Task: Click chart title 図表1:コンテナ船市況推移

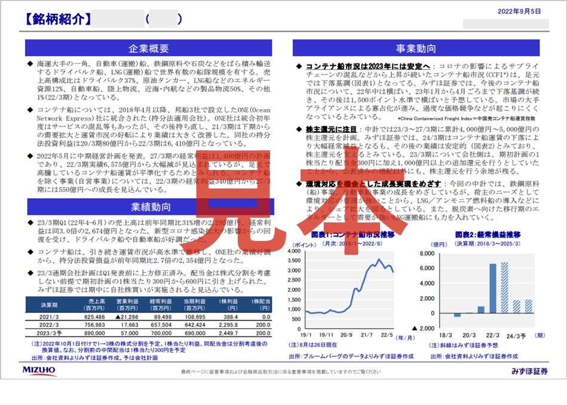Action: [x=353, y=234]
